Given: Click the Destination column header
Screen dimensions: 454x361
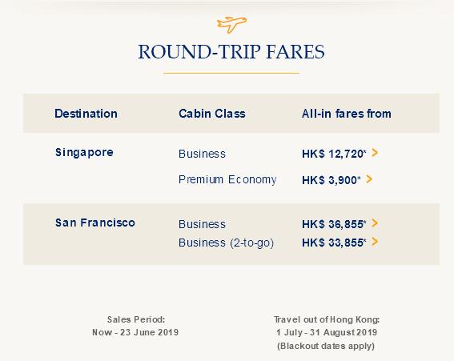Looking at the screenshot, I should coord(86,114).
